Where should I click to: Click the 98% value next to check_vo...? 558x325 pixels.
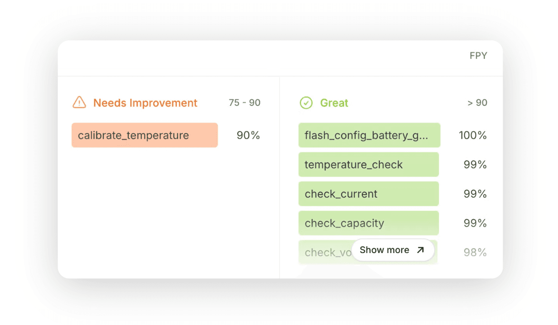(475, 252)
